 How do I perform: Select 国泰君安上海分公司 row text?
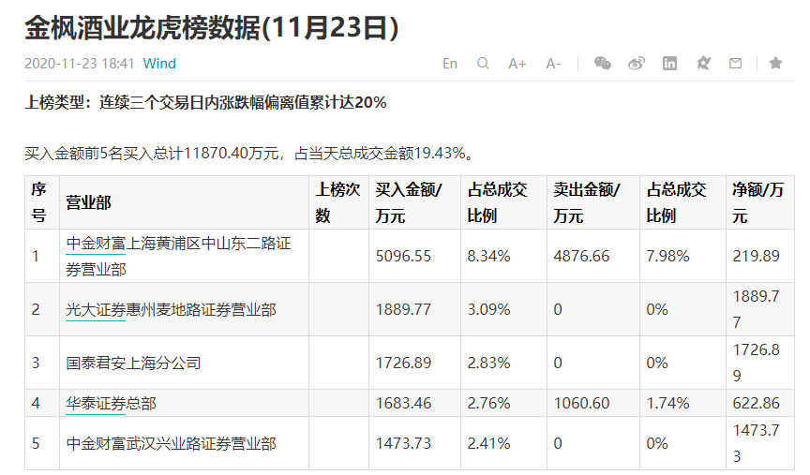tap(133, 363)
